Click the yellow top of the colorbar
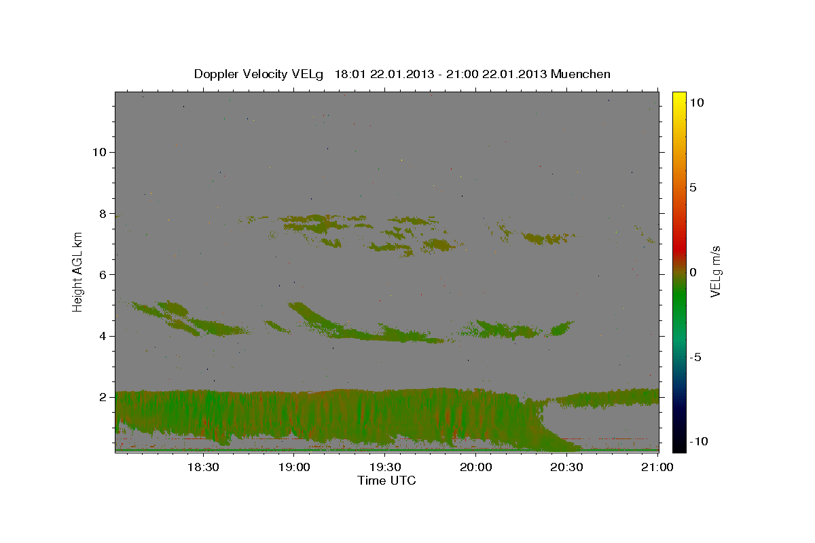This screenshot has height=543, width=815. [678, 98]
